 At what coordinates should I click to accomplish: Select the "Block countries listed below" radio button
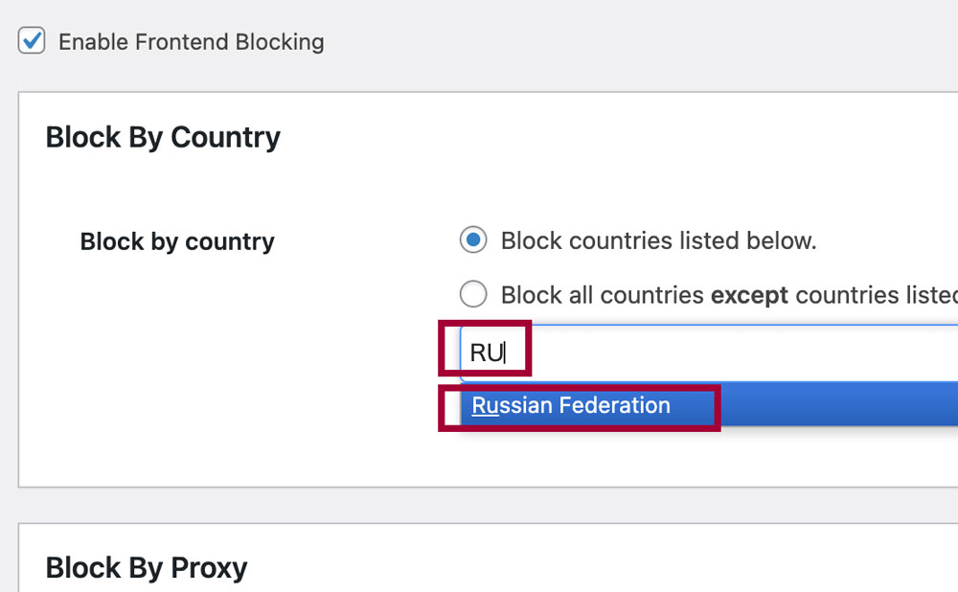click(x=472, y=240)
